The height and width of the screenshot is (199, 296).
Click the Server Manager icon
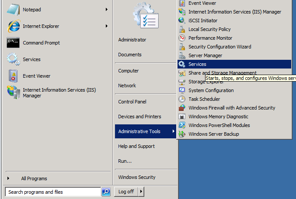[182, 55]
